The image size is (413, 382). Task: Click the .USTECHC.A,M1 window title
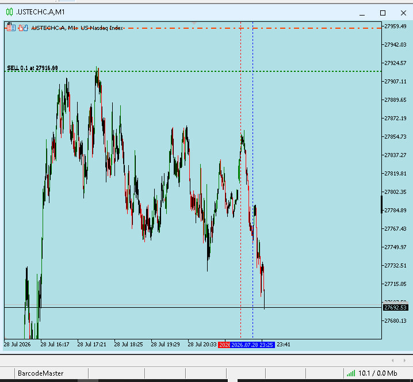(x=40, y=12)
